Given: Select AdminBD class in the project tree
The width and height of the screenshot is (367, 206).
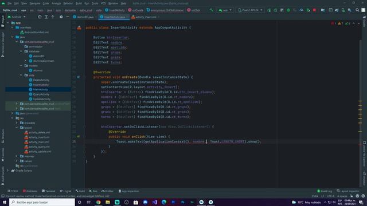Looking at the screenshot, I should tap(37, 56).
